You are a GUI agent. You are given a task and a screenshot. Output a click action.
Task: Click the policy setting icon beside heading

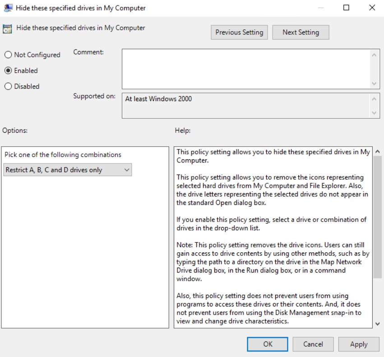pos(7,28)
